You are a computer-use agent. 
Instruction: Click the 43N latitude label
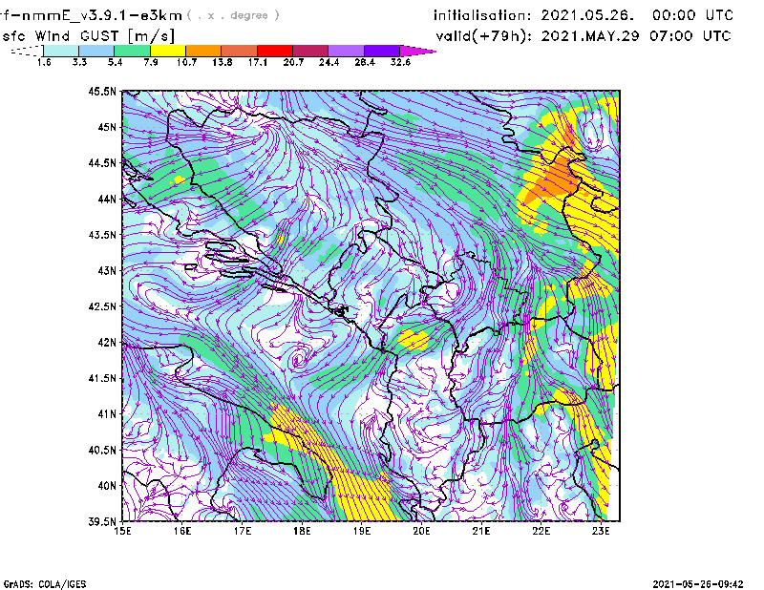[x=107, y=270]
